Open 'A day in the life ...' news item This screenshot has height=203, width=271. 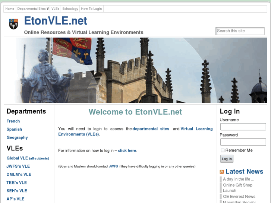(239, 179)
